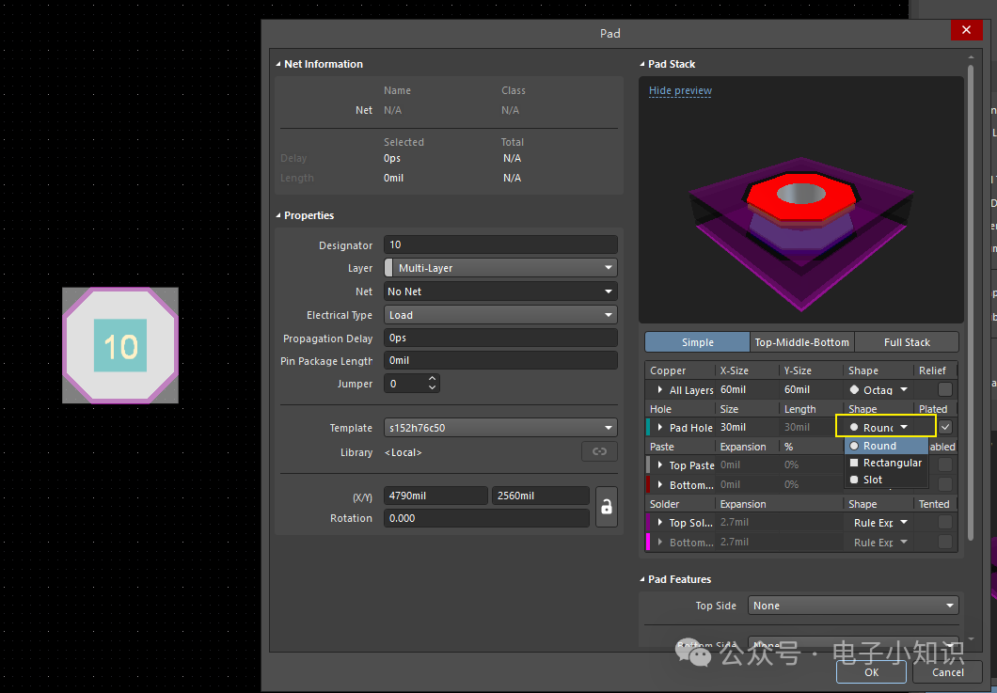Click the All Layers X-Size 60mil cell
Screen dimensions: 997x693
coord(747,389)
